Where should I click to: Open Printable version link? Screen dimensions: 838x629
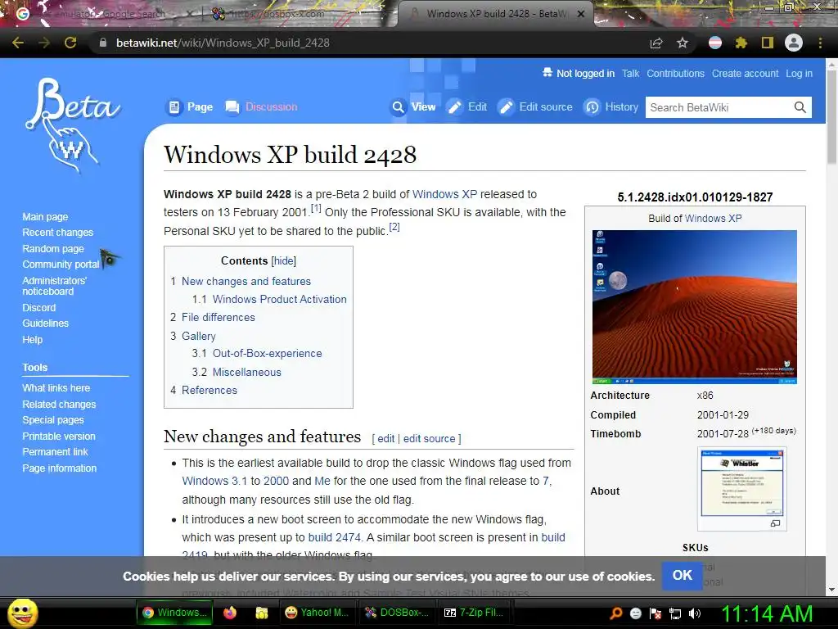click(59, 437)
